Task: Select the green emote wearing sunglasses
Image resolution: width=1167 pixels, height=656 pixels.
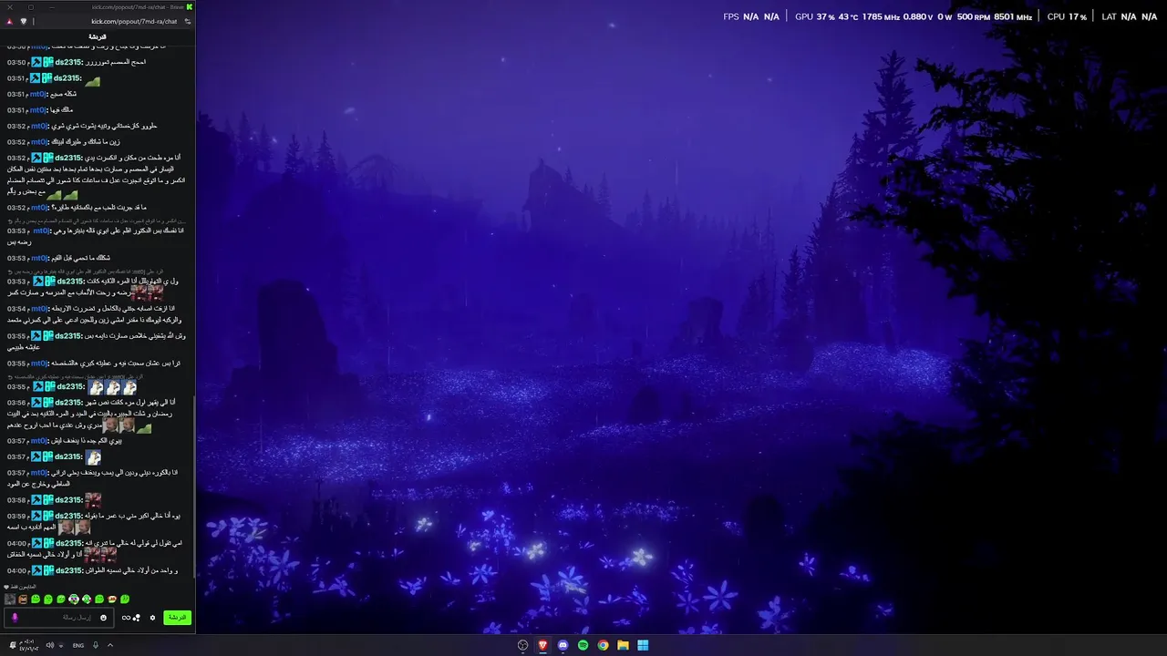Action: coord(74,600)
